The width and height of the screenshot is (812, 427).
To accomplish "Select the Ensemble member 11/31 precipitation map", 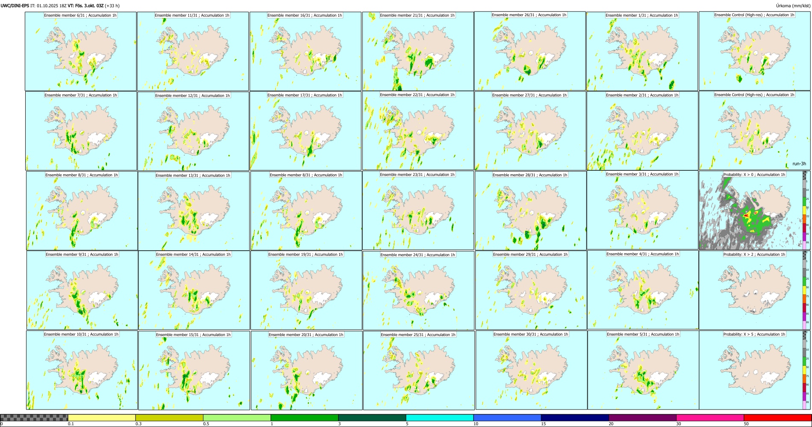I will pyautogui.click(x=193, y=51).
